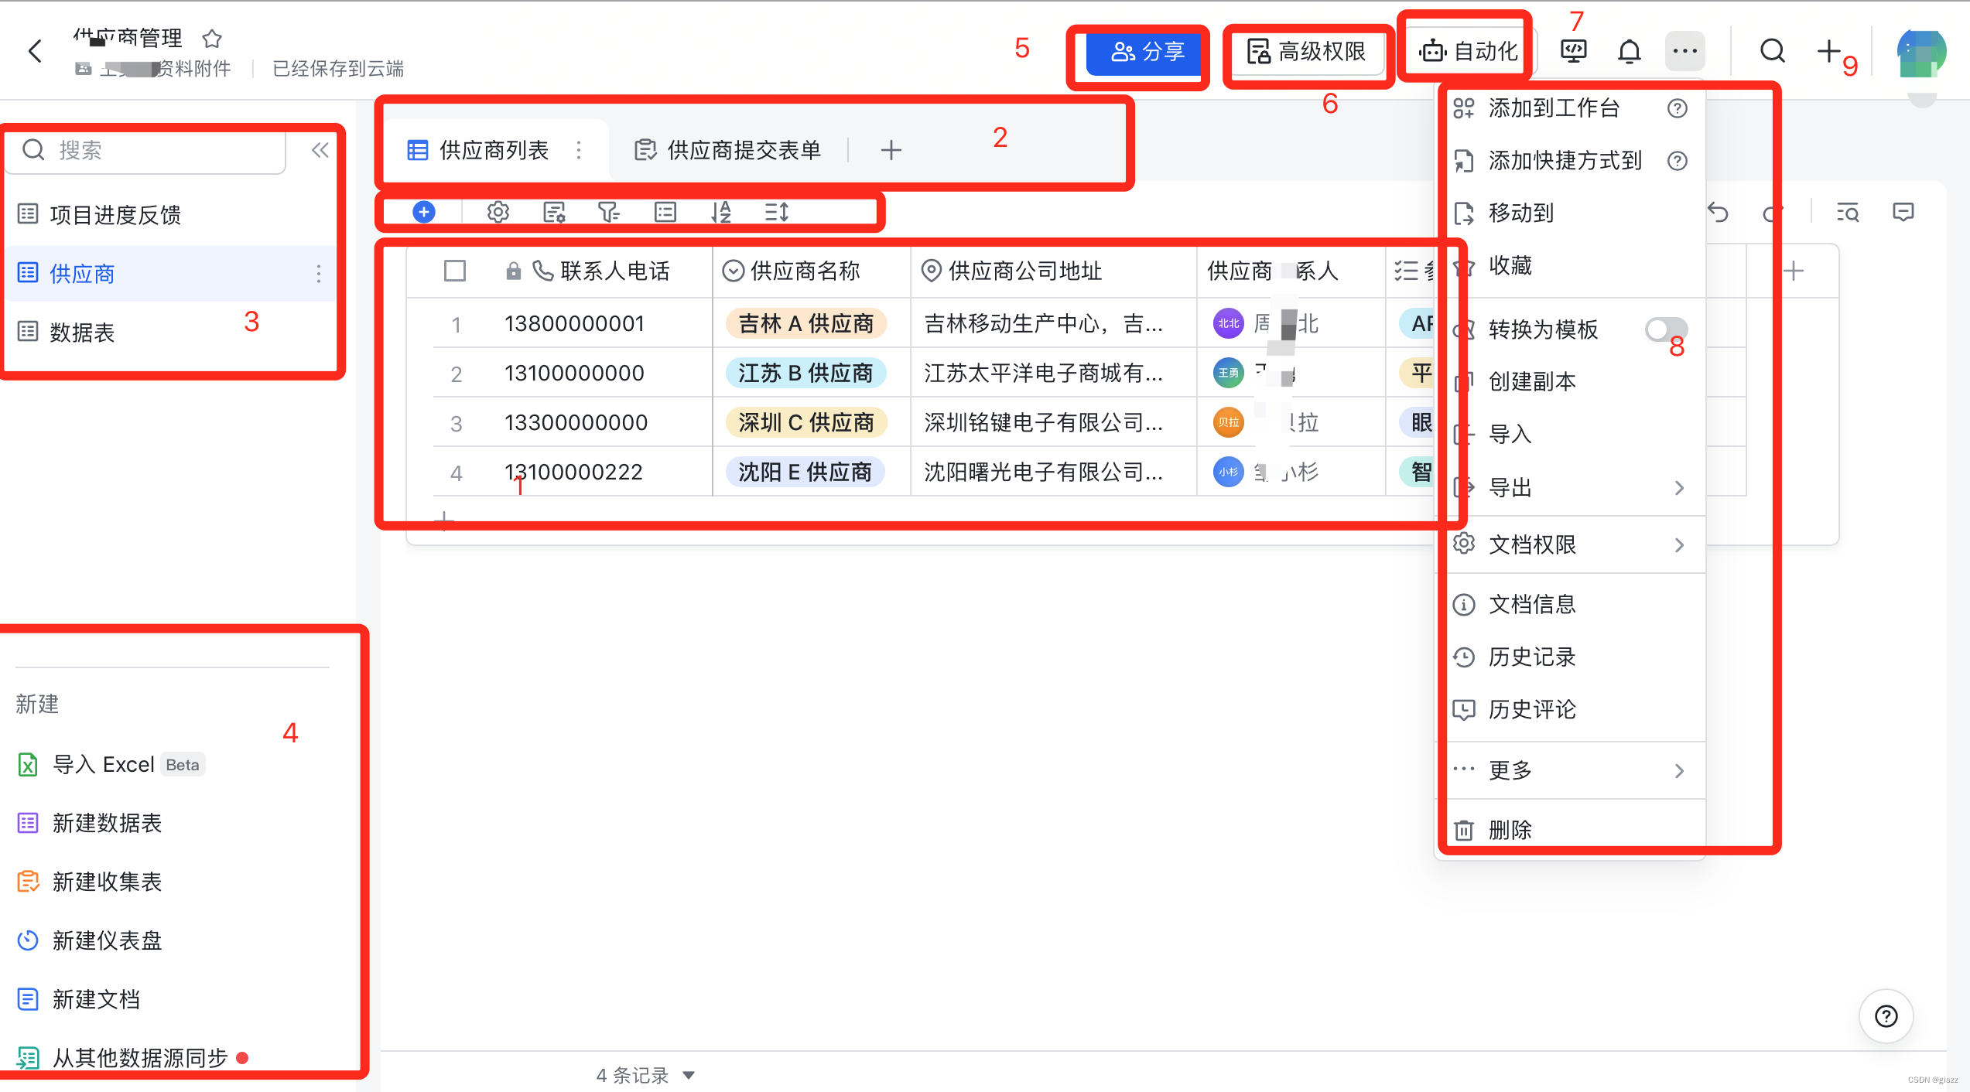Open the three-dots more menu
This screenshot has width=1970, height=1092.
1684,52
